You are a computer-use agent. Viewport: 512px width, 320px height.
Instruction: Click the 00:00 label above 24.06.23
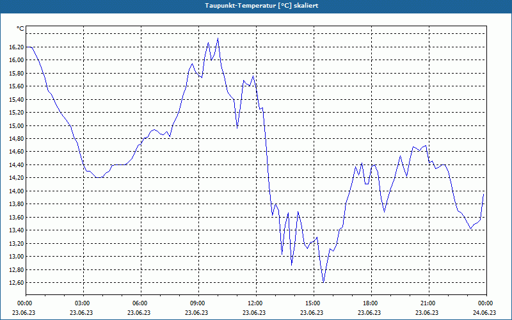click(486, 303)
